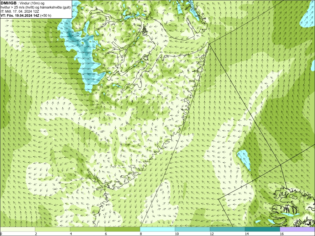Click the 2–4 m/s light green legend swatch
315x236 pixels.
pyautogui.click(x=52, y=229)
